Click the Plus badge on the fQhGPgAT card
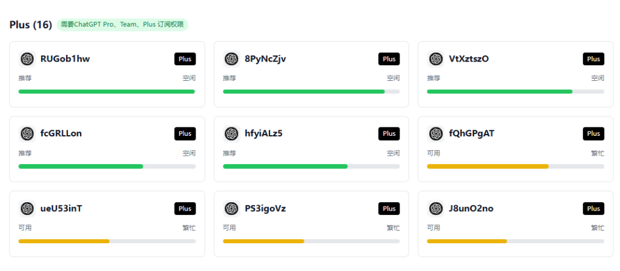Viewport: 620px width, 271px height. [593, 133]
